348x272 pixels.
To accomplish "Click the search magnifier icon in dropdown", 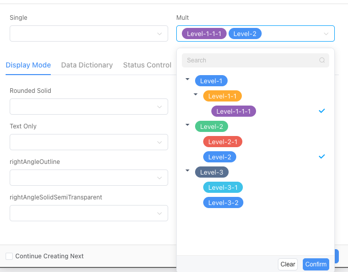I will point(322,60).
